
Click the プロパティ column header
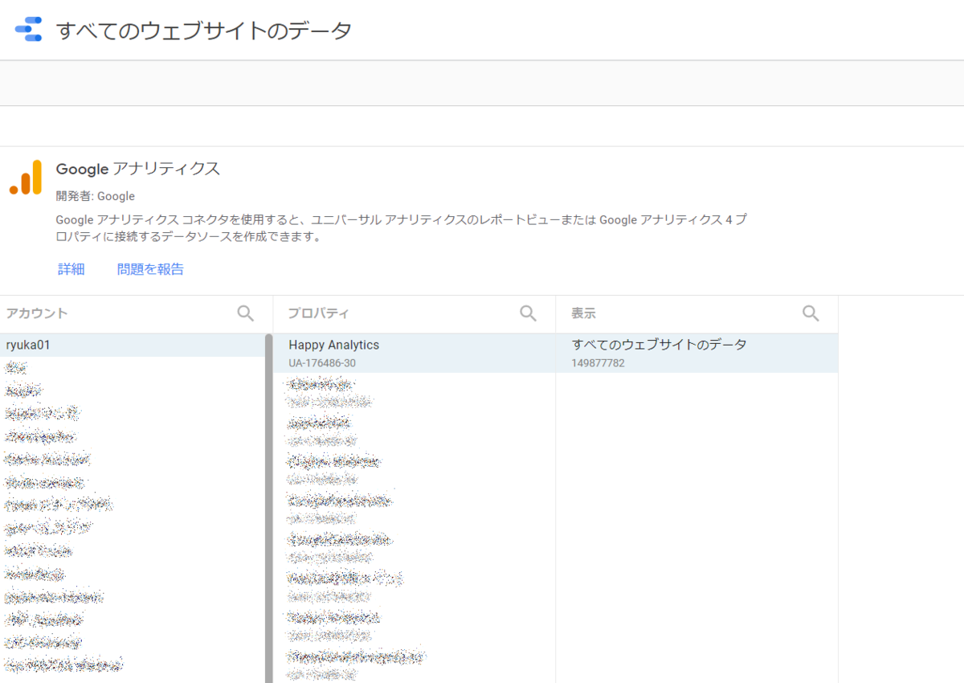(319, 313)
